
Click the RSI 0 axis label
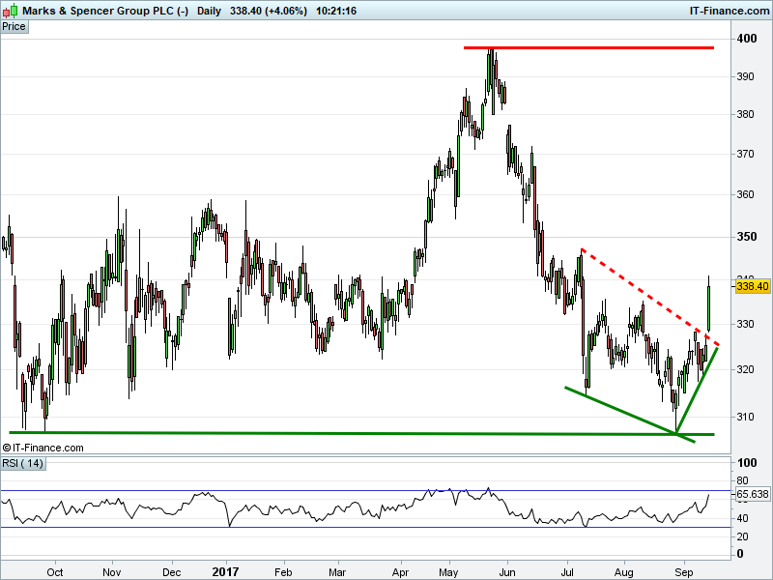(x=740, y=554)
